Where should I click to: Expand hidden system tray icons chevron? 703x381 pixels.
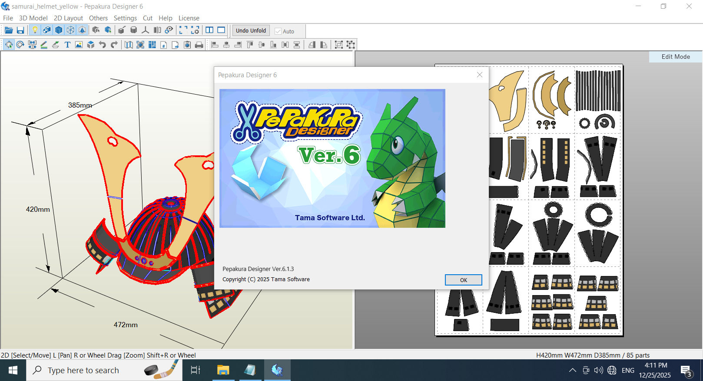tap(573, 370)
